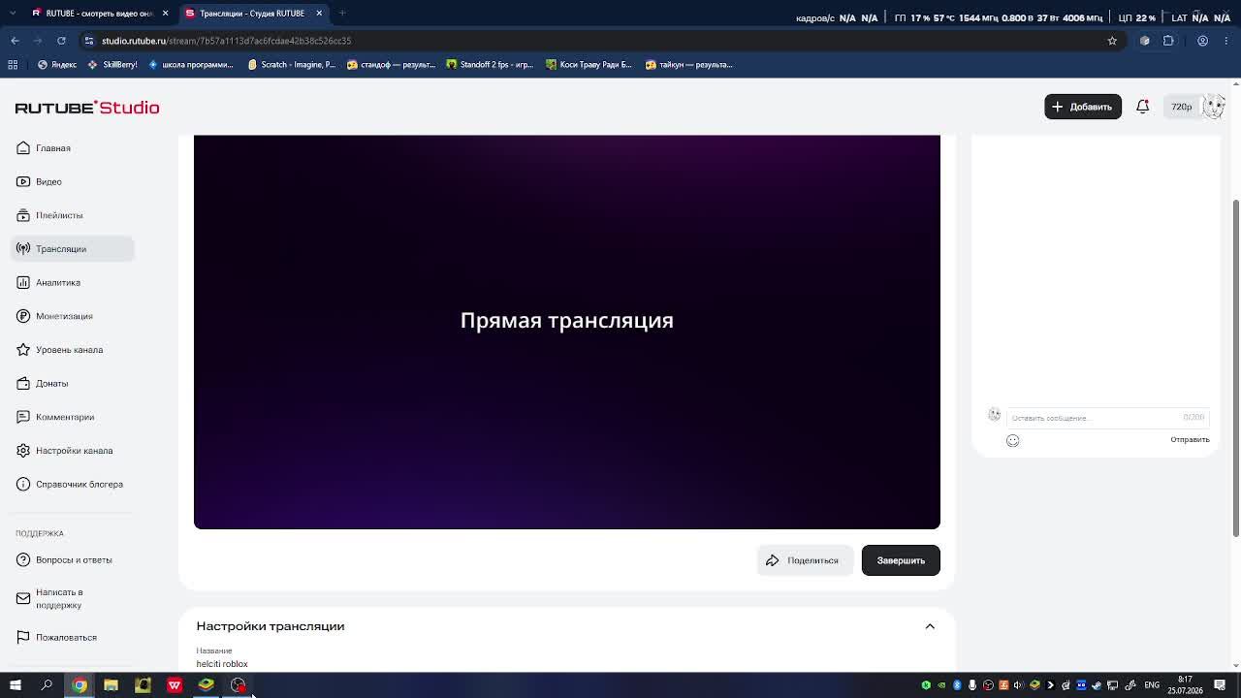The height and width of the screenshot is (698, 1241).
Task: Open the apps grid in bookmarks bar
Action: tap(13, 65)
